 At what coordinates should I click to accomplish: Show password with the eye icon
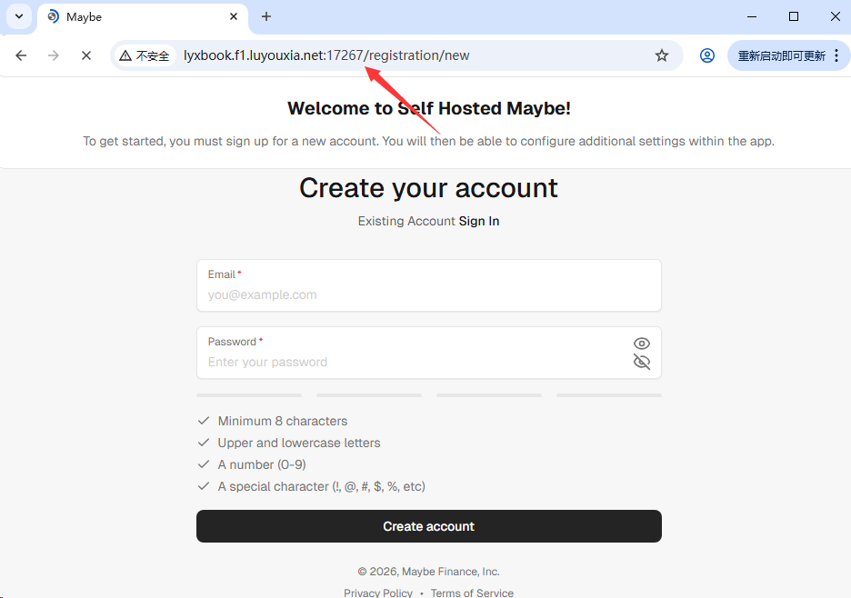tap(642, 344)
